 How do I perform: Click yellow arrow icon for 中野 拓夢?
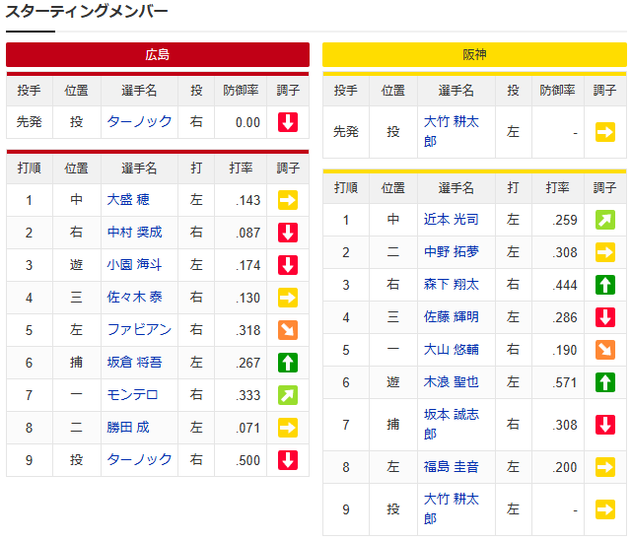coord(605,252)
